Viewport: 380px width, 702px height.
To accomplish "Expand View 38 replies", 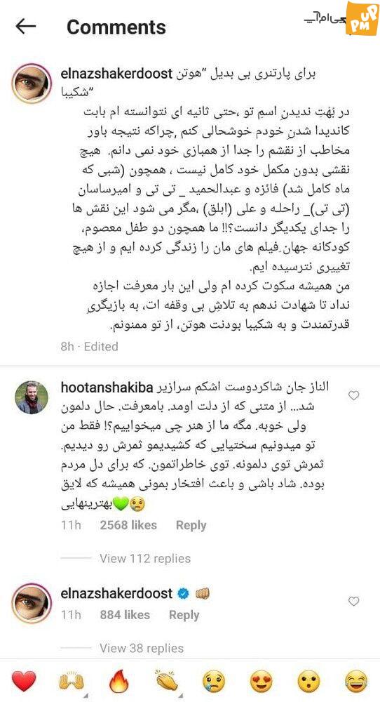I will 141,648.
